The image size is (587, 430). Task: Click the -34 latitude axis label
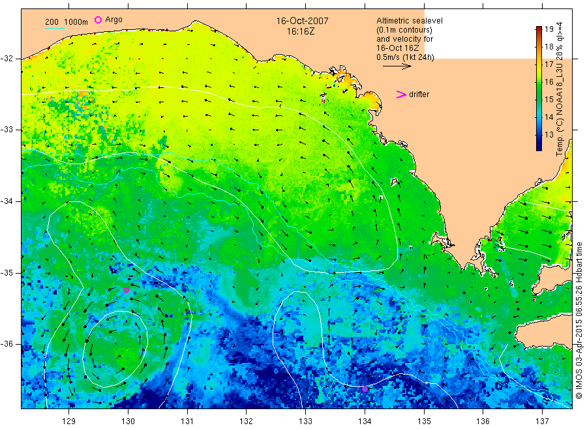[7, 201]
